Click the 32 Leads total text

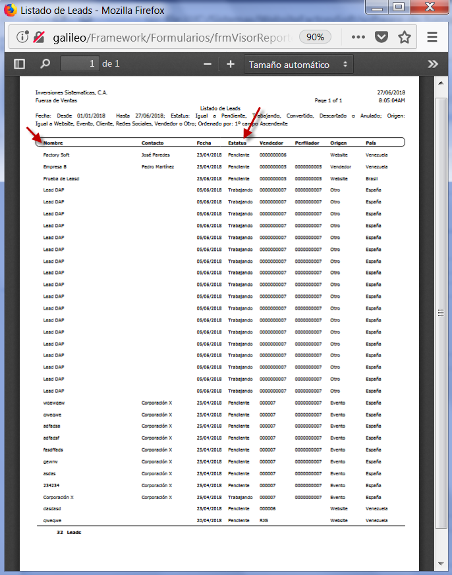pyautogui.click(x=69, y=532)
